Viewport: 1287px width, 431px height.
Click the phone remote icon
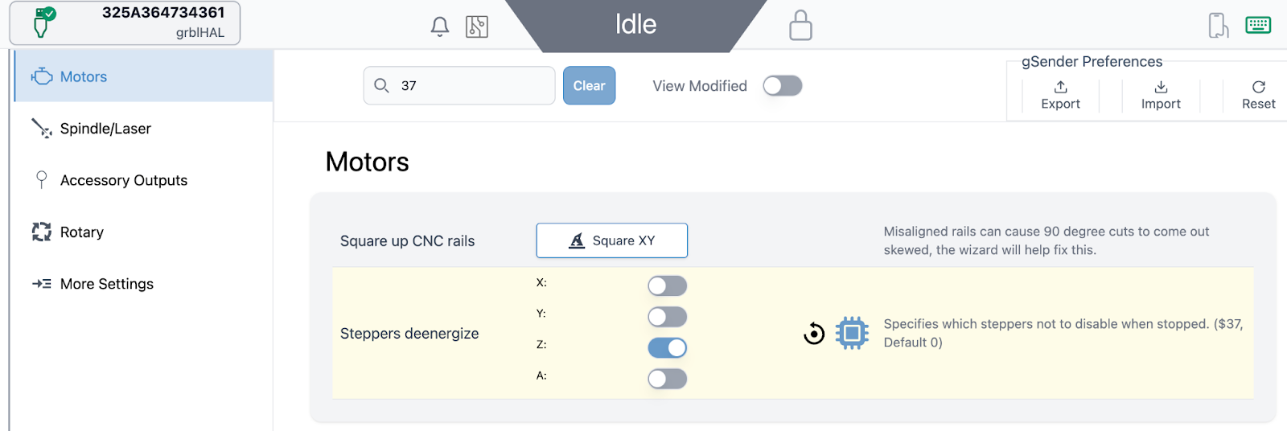point(1218,25)
